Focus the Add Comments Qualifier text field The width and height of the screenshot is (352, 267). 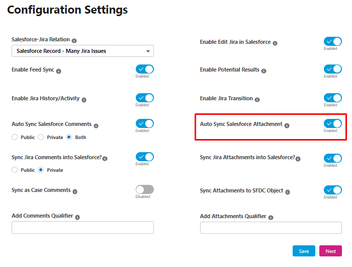(x=82, y=227)
